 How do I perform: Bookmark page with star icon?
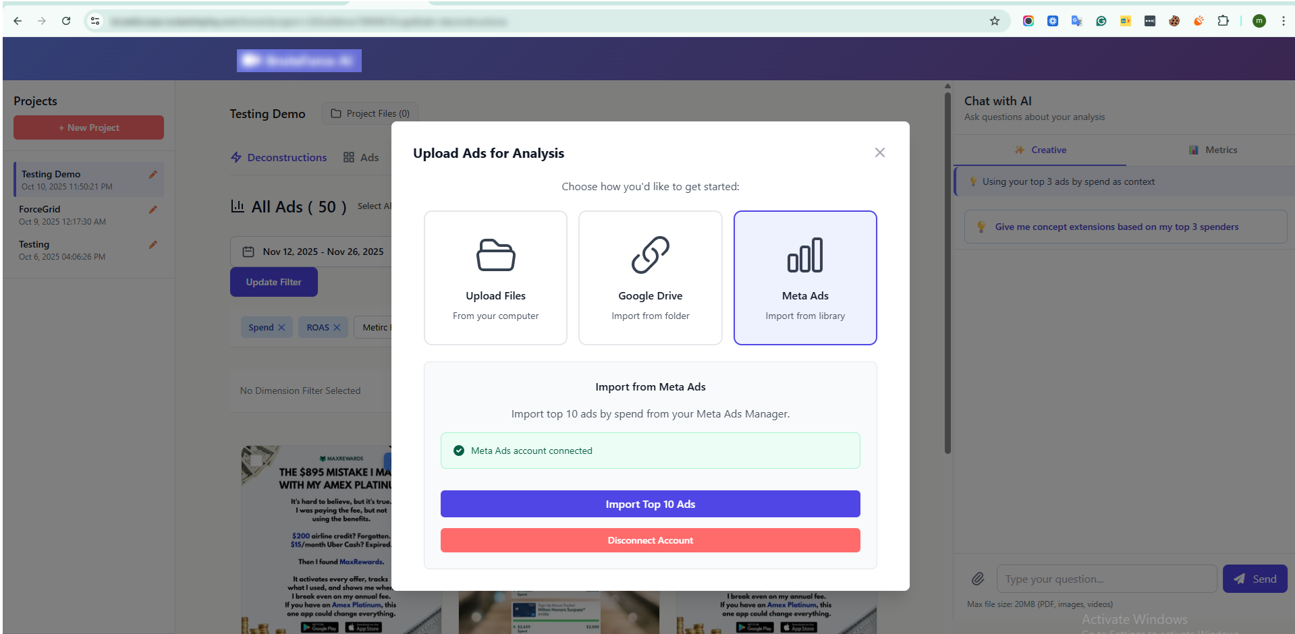tap(994, 21)
